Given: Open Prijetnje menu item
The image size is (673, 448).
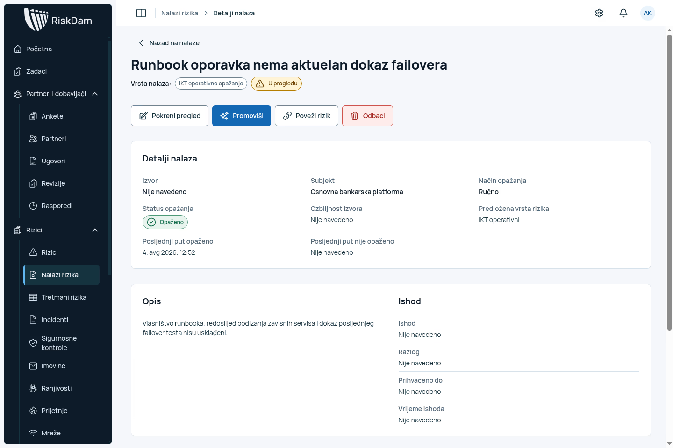Looking at the screenshot, I should [61, 411].
